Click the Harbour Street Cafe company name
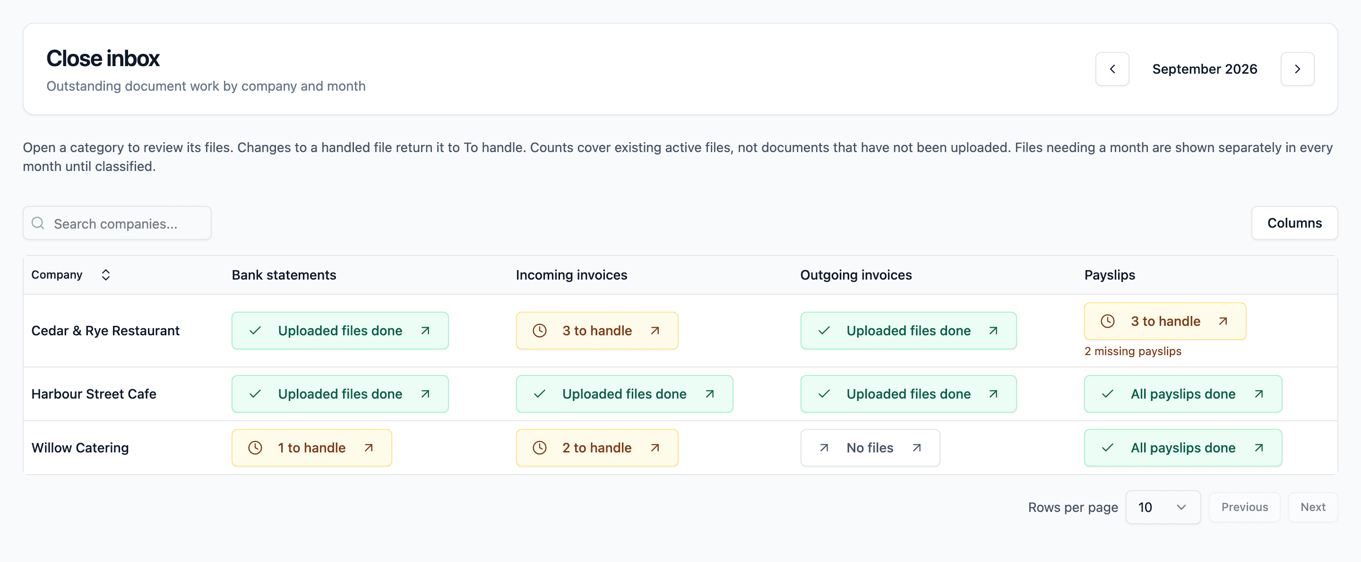Viewport: 1361px width, 562px height. click(94, 394)
